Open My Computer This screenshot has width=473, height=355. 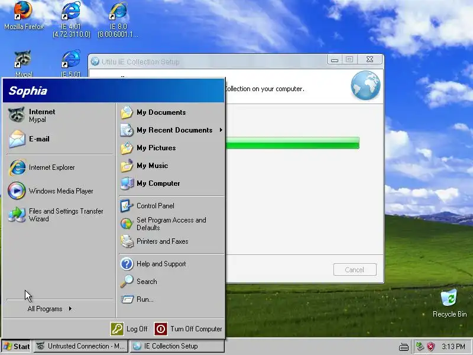click(x=171, y=183)
